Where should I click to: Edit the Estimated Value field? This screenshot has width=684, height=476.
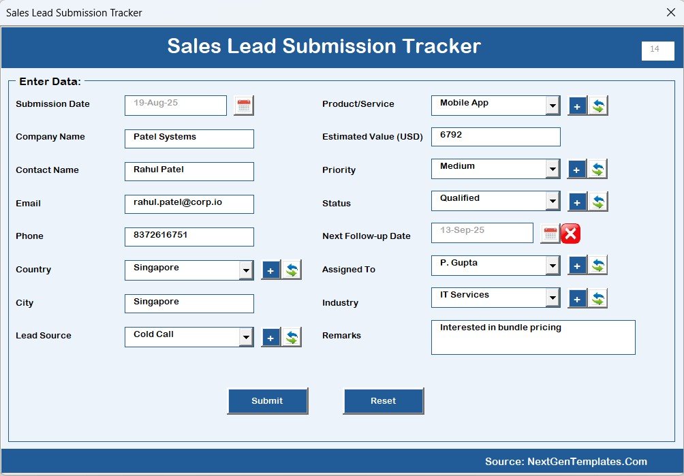click(x=495, y=136)
